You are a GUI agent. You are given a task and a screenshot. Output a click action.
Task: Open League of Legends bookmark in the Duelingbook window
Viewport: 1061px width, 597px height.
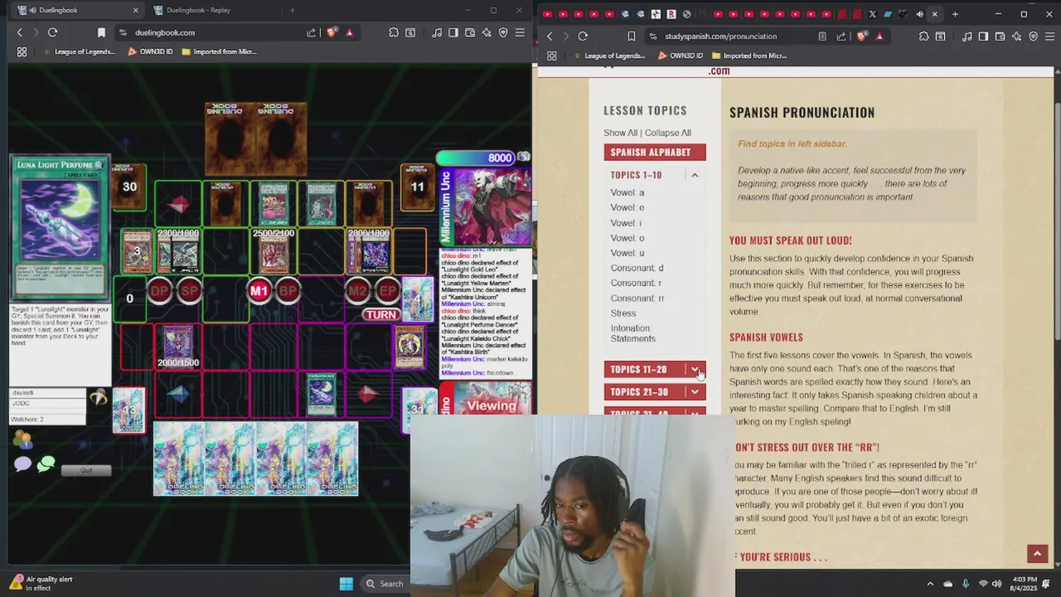[x=79, y=51]
